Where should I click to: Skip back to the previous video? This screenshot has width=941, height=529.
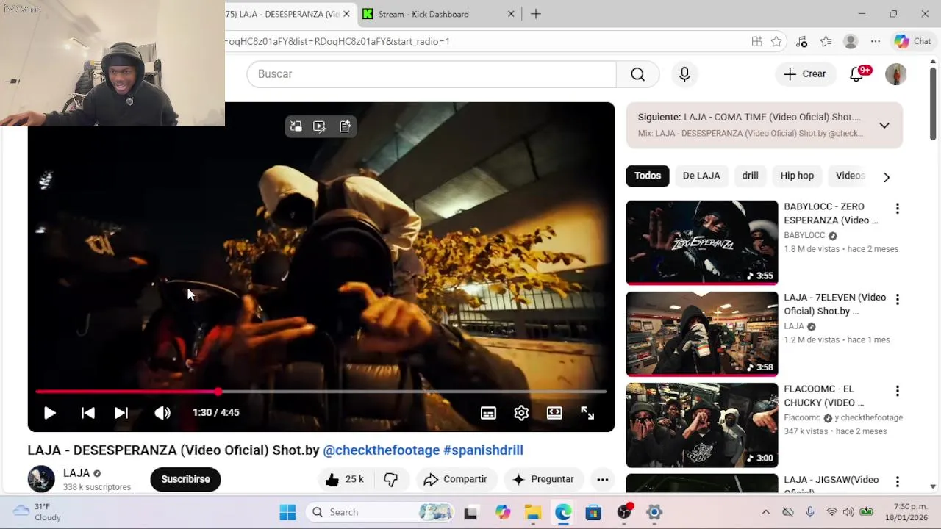87,413
